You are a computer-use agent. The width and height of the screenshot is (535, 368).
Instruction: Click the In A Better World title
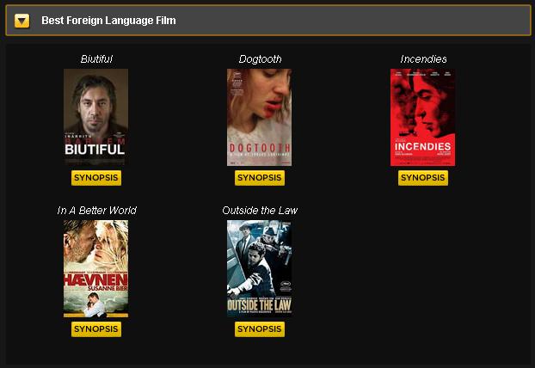pos(97,211)
